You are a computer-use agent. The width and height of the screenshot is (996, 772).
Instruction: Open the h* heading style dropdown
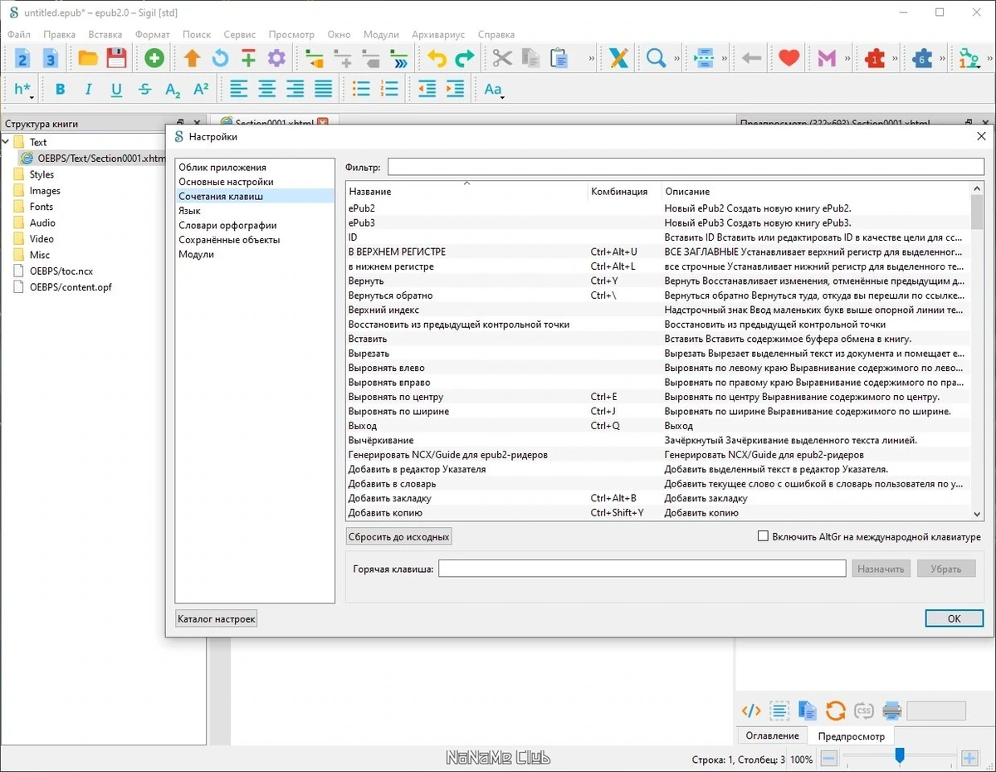23,90
